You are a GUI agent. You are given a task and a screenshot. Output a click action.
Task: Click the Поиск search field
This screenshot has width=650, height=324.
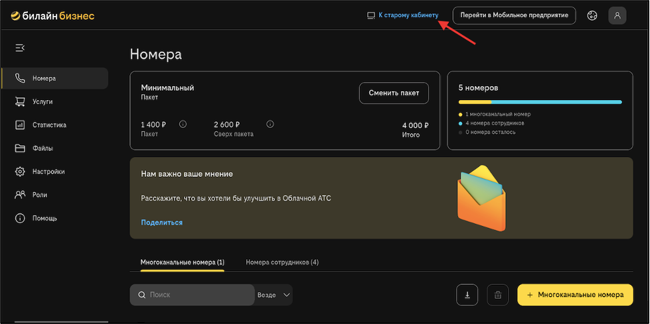point(192,295)
